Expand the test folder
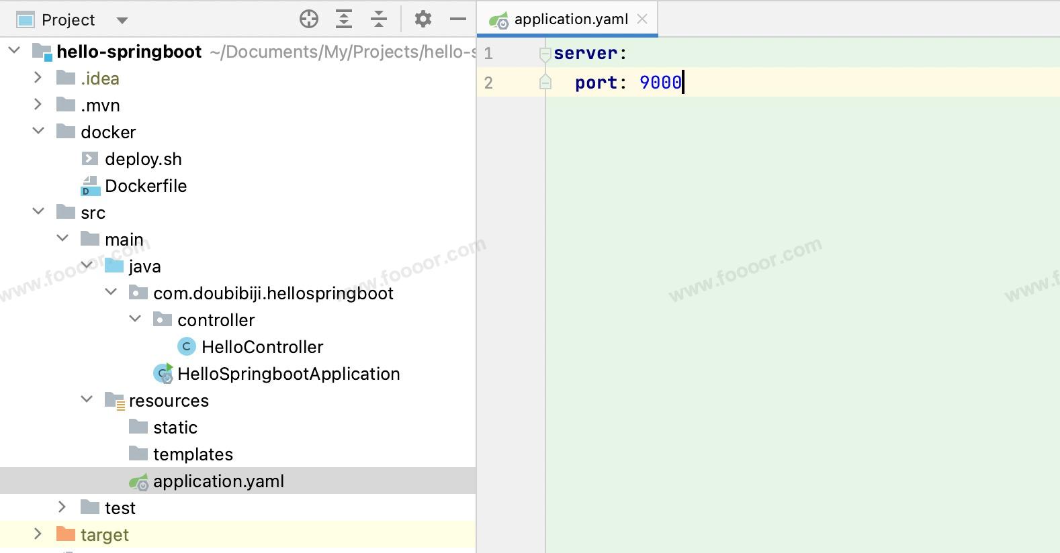This screenshot has width=1060, height=553. coord(62,507)
